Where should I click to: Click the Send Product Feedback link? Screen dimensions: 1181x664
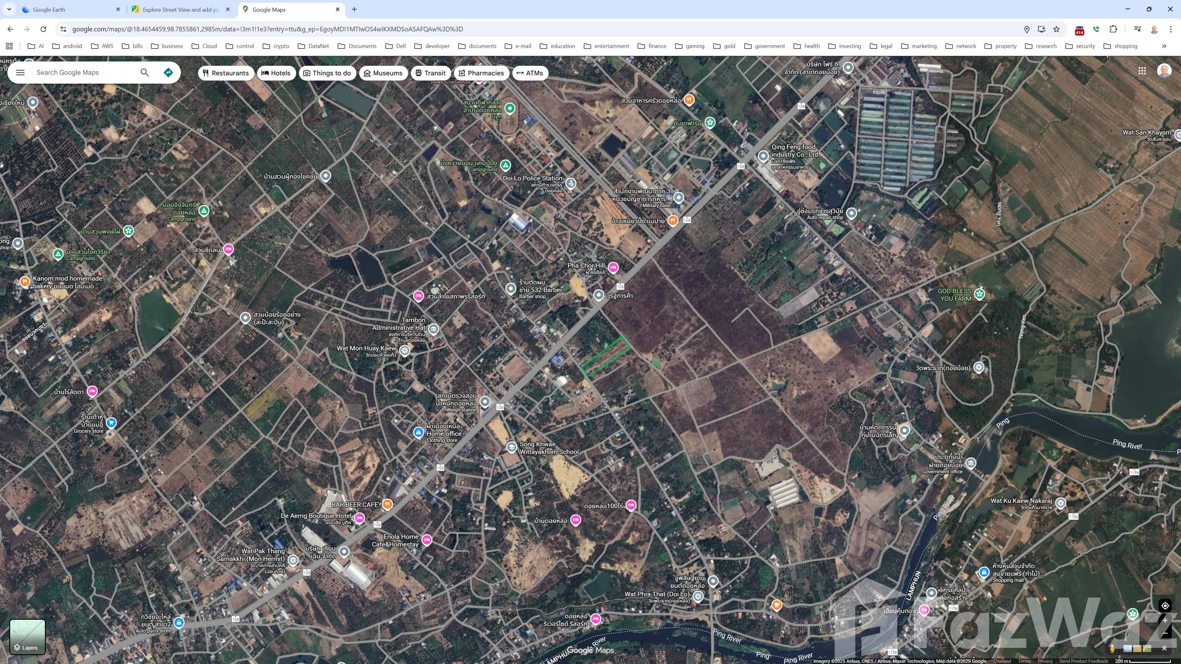click(x=1083, y=661)
